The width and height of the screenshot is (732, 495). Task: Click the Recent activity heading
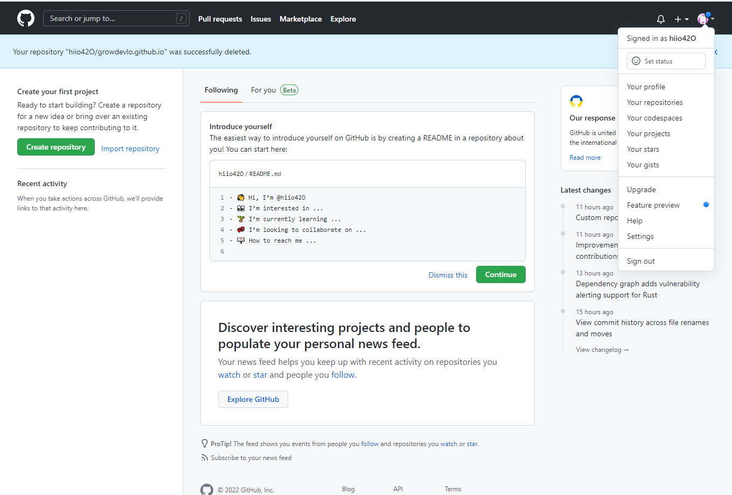[42, 183]
